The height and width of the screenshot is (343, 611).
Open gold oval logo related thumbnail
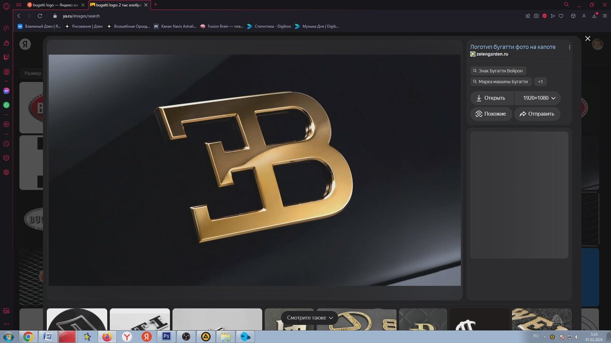356,320
